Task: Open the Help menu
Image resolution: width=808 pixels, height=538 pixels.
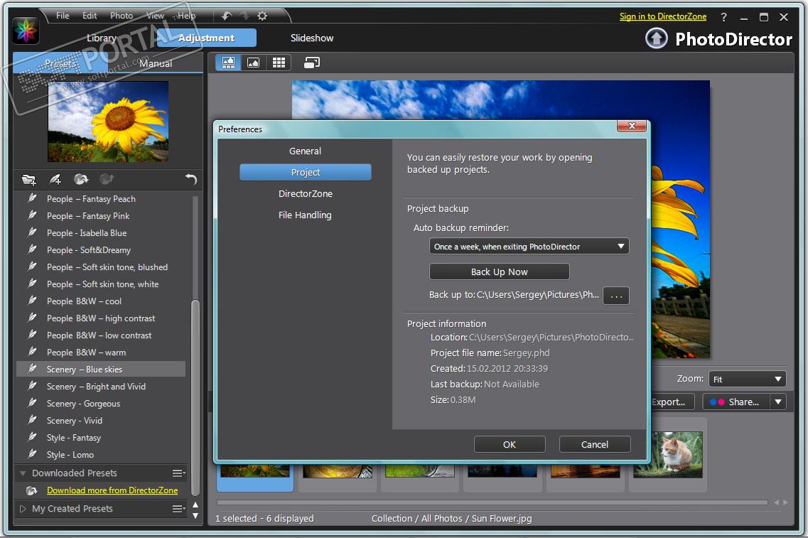Action: click(x=186, y=16)
